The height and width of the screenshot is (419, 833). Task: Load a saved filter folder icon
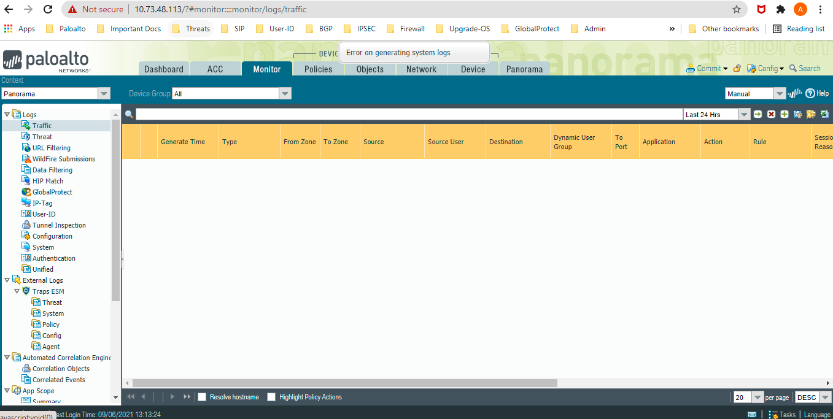pyautogui.click(x=811, y=114)
